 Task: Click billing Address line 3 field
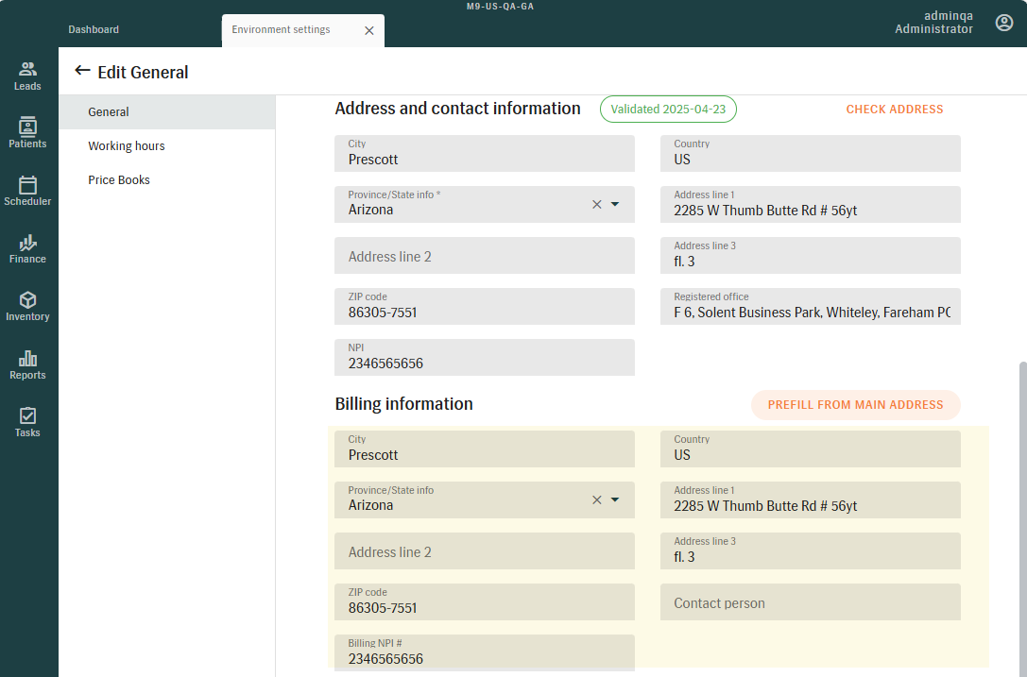pos(811,550)
